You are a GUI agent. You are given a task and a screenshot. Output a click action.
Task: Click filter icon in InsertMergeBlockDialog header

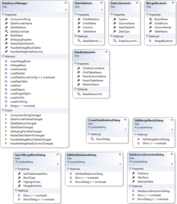point(58,164)
